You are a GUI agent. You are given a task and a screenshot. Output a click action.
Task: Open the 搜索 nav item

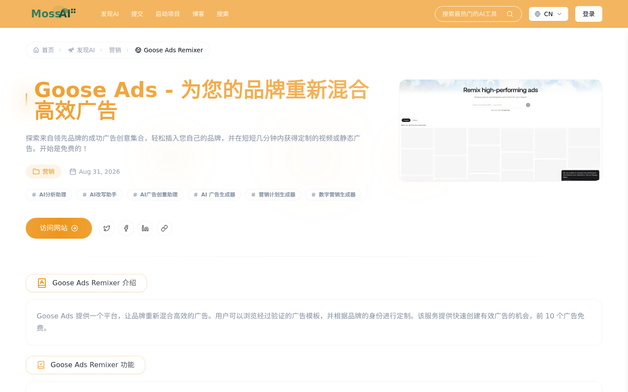[223, 14]
